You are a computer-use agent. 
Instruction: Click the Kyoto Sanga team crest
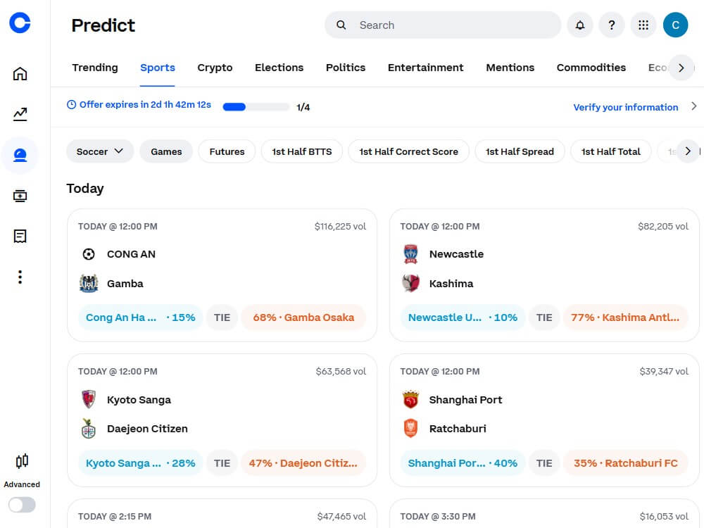point(89,399)
